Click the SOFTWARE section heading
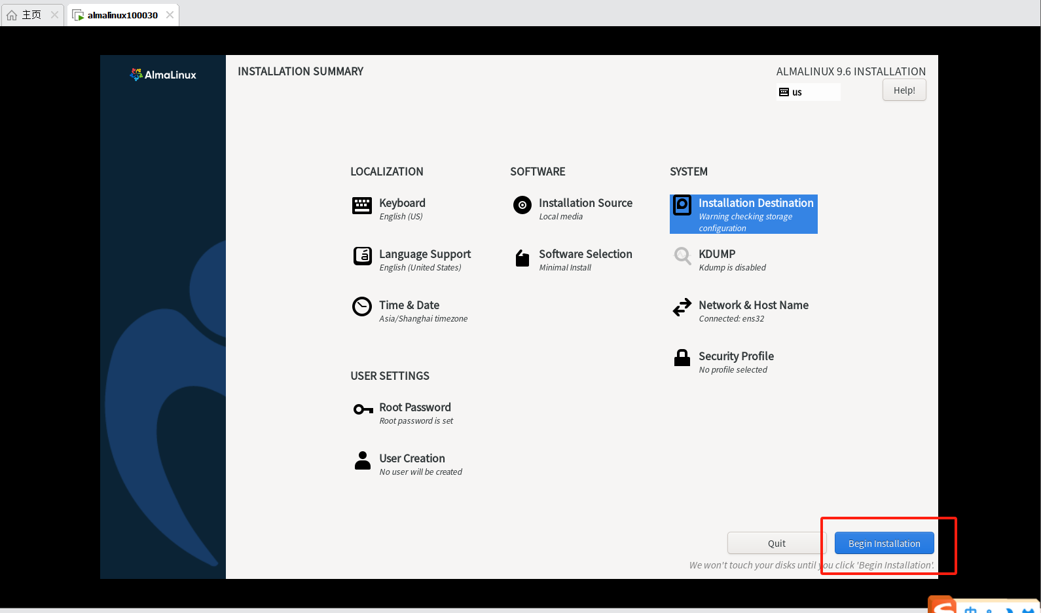 (x=538, y=172)
